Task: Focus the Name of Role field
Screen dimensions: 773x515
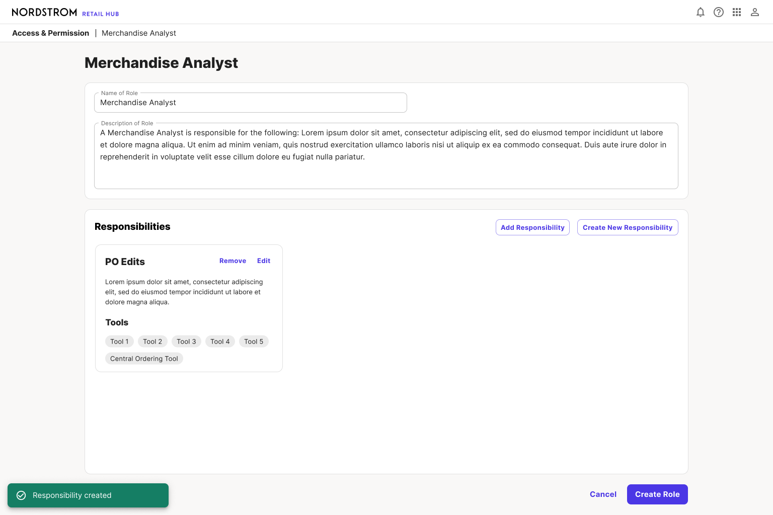Action: pyautogui.click(x=251, y=103)
